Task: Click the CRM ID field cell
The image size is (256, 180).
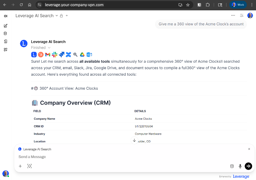Action: point(39,126)
